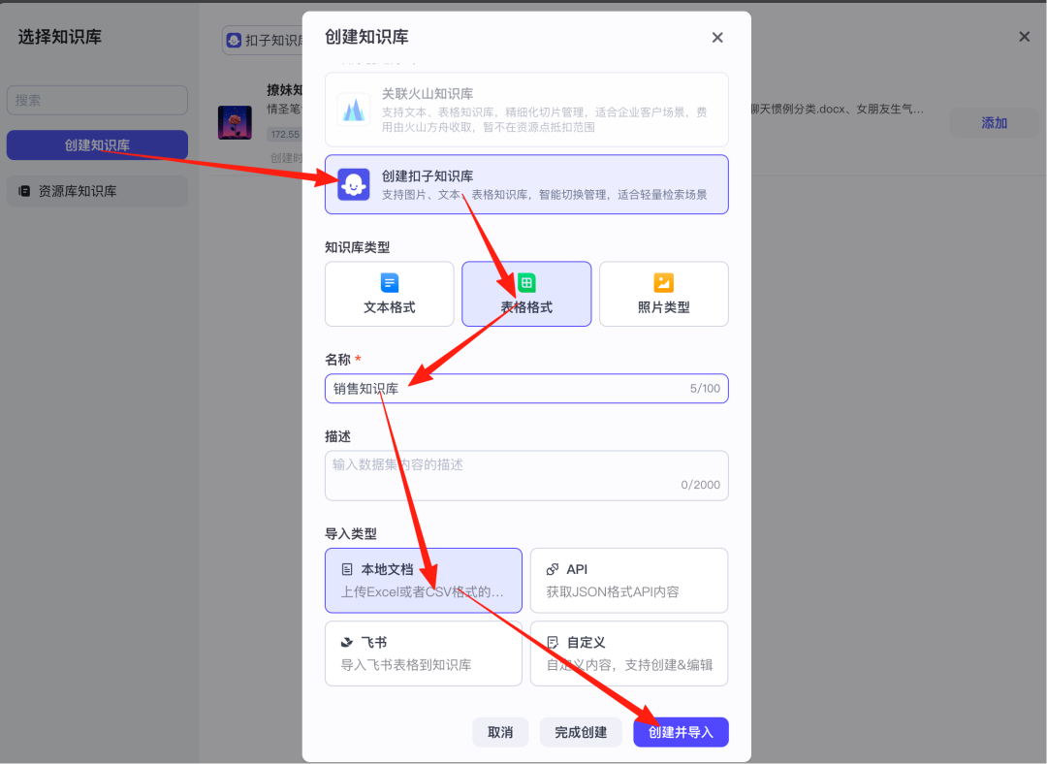This screenshot has height=764, width=1047.
Task: Click the 描述 text area
Action: point(526,475)
